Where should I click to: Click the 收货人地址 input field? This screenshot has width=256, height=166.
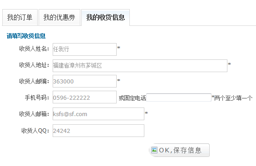pyautogui.click(x=140, y=66)
